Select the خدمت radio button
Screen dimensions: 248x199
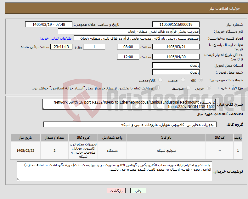(x=183, y=80)
